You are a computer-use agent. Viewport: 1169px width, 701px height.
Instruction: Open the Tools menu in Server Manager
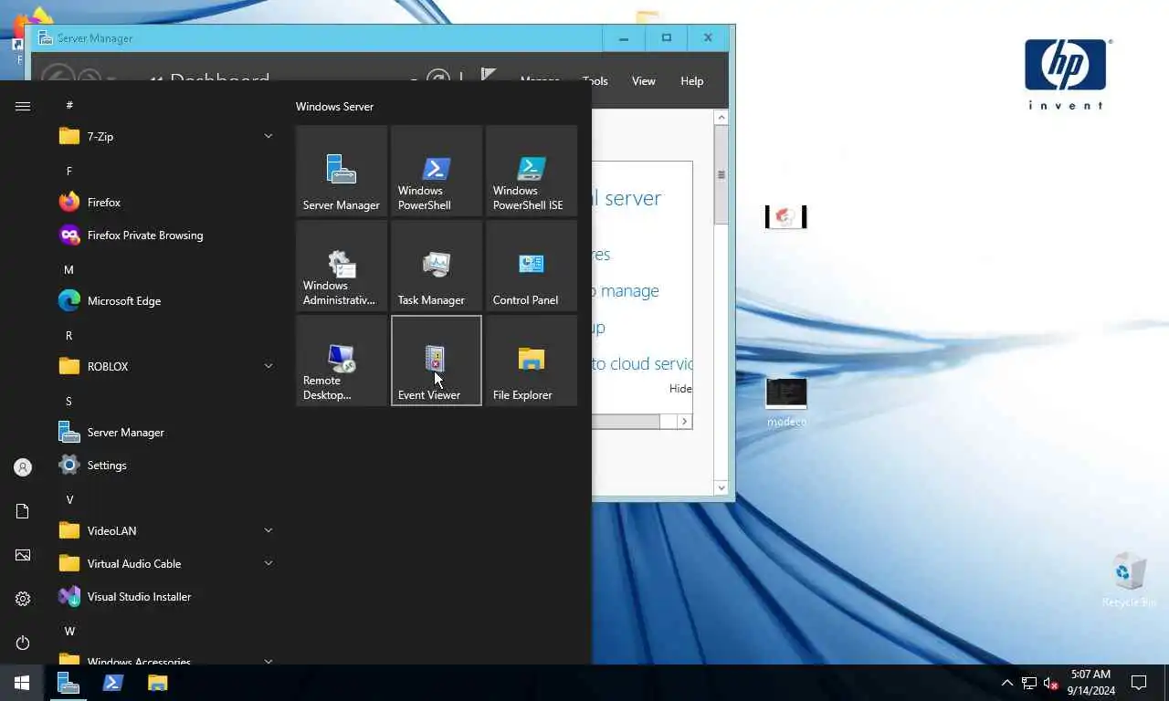595,81
